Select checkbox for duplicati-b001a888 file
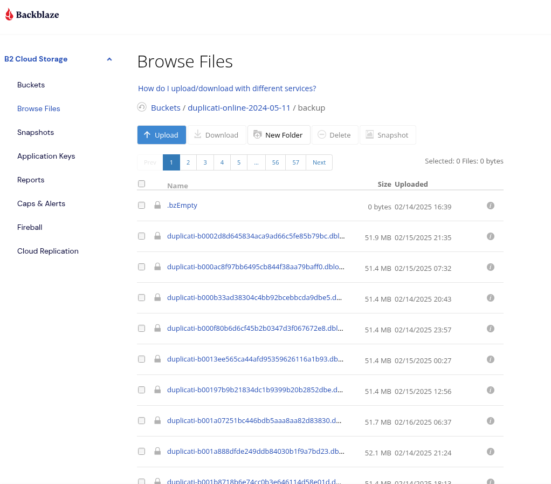The width and height of the screenshot is (551, 484). pos(142,452)
